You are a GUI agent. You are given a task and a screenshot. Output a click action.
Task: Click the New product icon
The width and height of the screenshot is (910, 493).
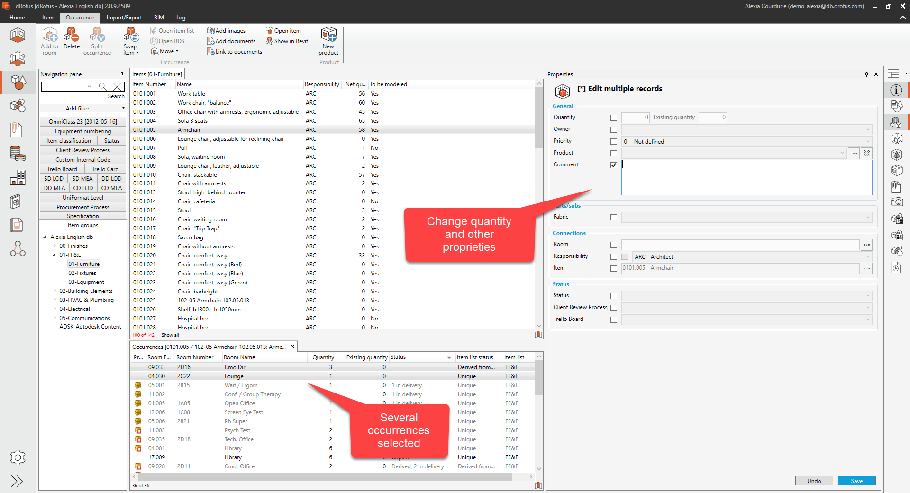pos(328,36)
